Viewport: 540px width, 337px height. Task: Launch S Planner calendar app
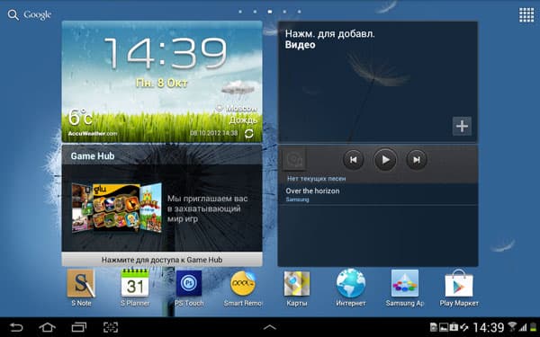click(x=135, y=283)
